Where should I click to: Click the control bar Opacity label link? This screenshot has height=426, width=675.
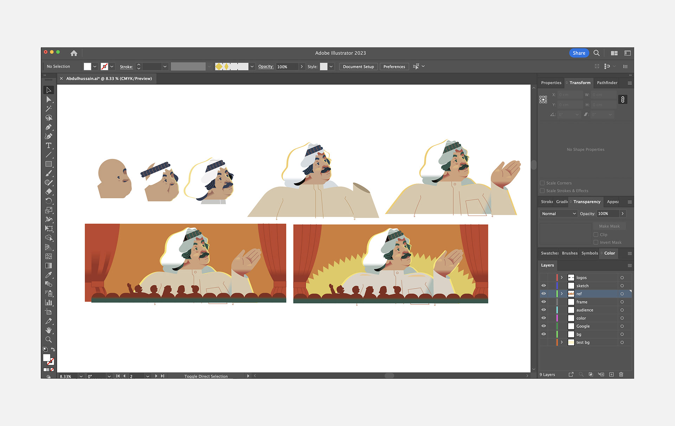266,66
